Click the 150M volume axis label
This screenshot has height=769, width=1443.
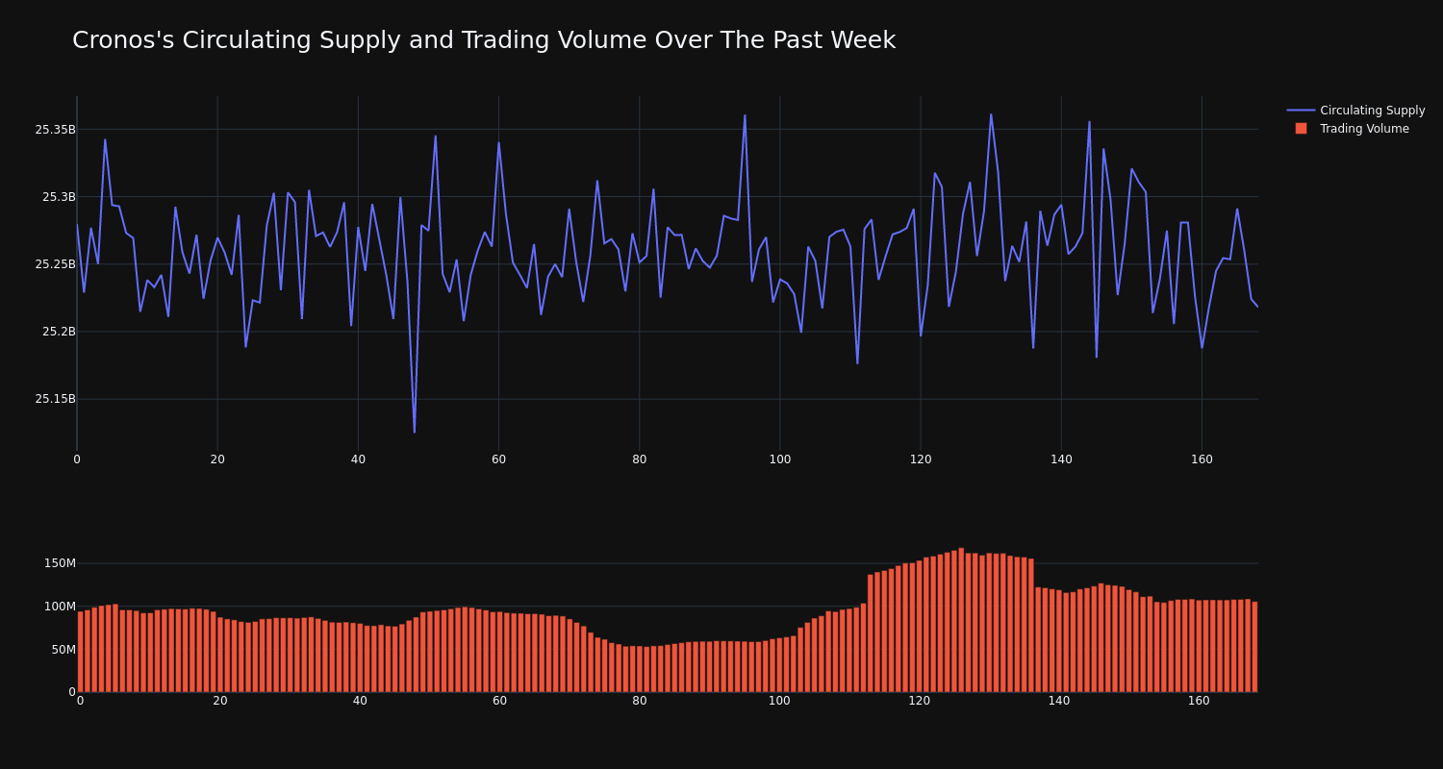pos(60,563)
